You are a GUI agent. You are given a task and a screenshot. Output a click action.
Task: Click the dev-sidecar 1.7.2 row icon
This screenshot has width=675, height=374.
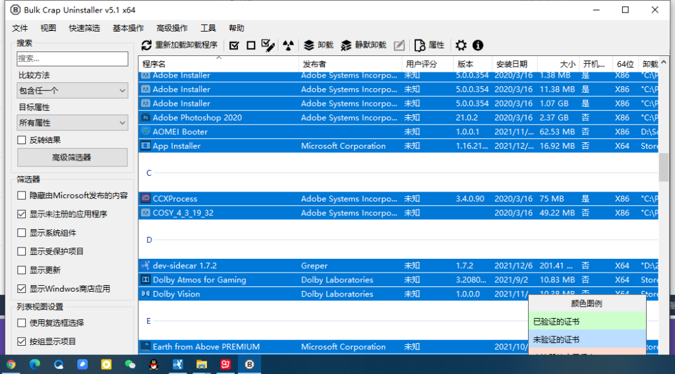[146, 265]
